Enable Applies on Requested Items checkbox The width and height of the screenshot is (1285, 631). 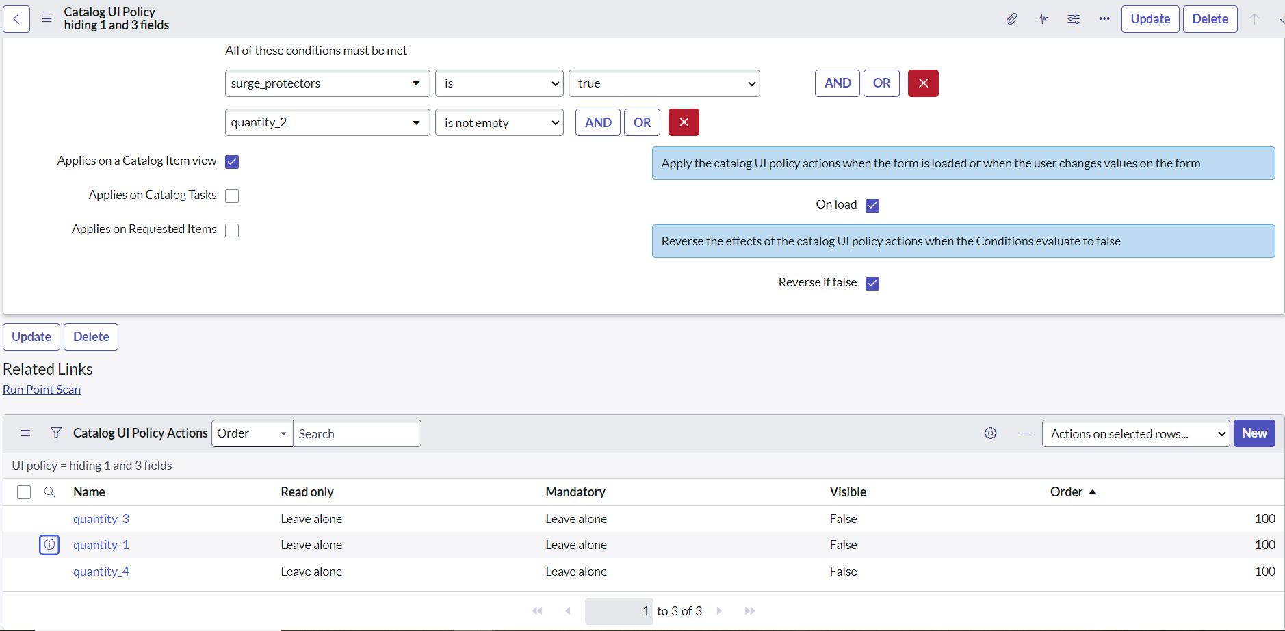[x=232, y=230]
